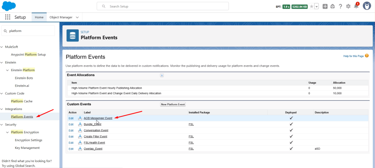Edit the AOB Messenger Event

click(x=71, y=118)
